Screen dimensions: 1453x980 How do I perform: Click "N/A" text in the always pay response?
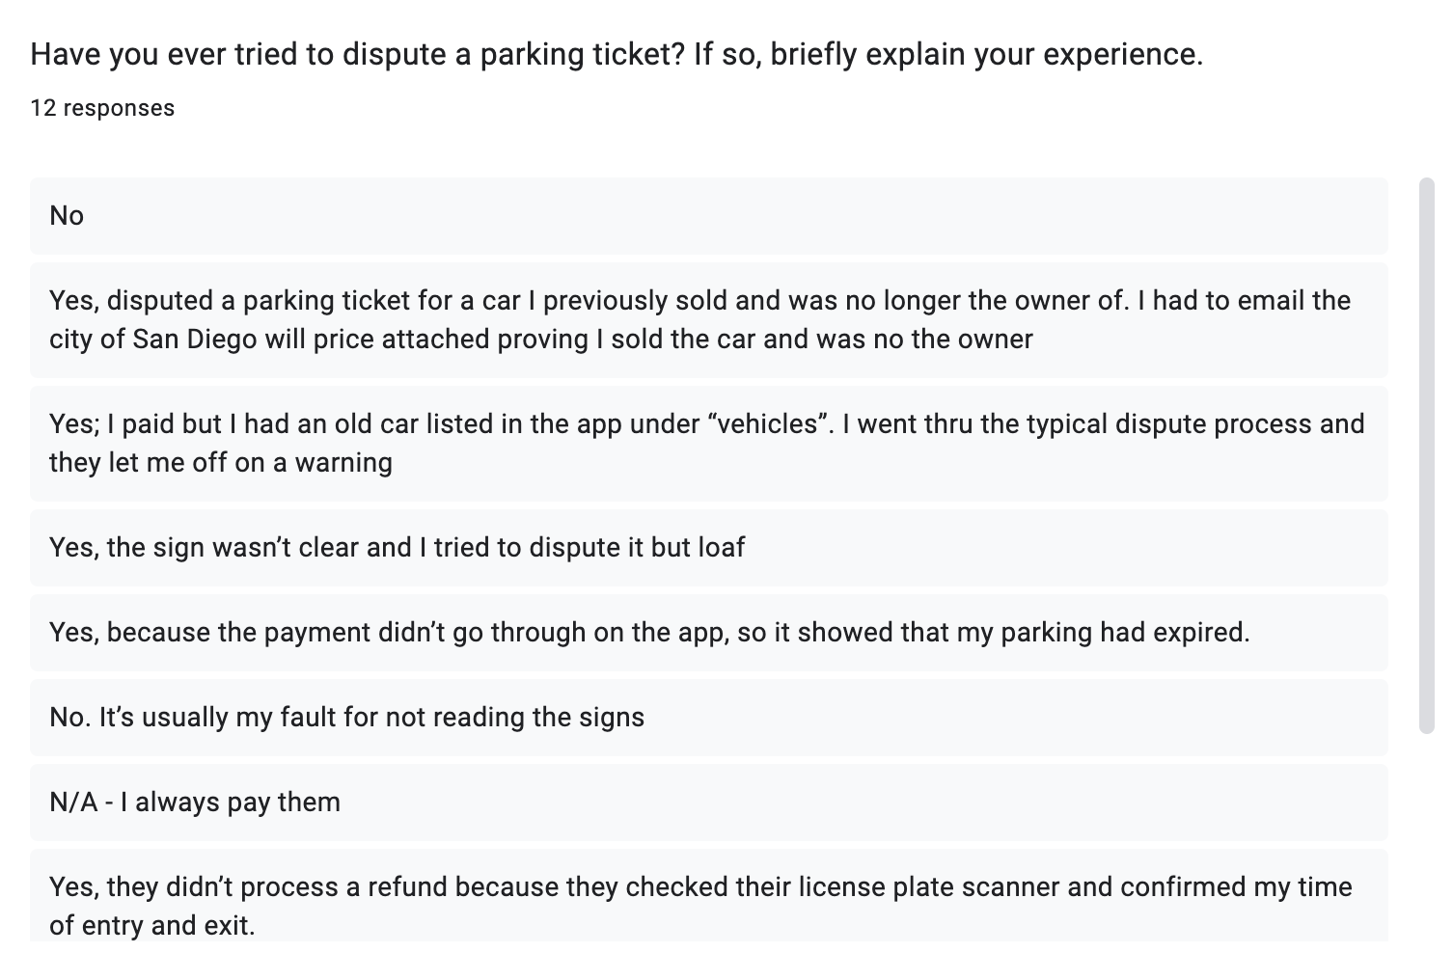coord(73,803)
